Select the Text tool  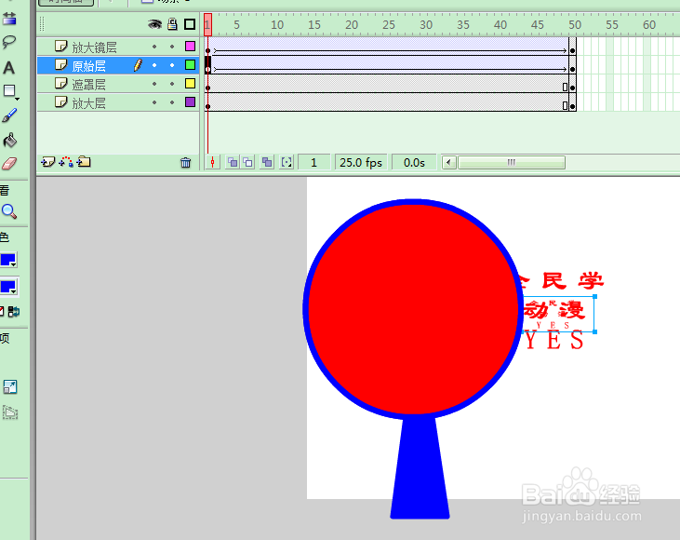[x=8, y=68]
